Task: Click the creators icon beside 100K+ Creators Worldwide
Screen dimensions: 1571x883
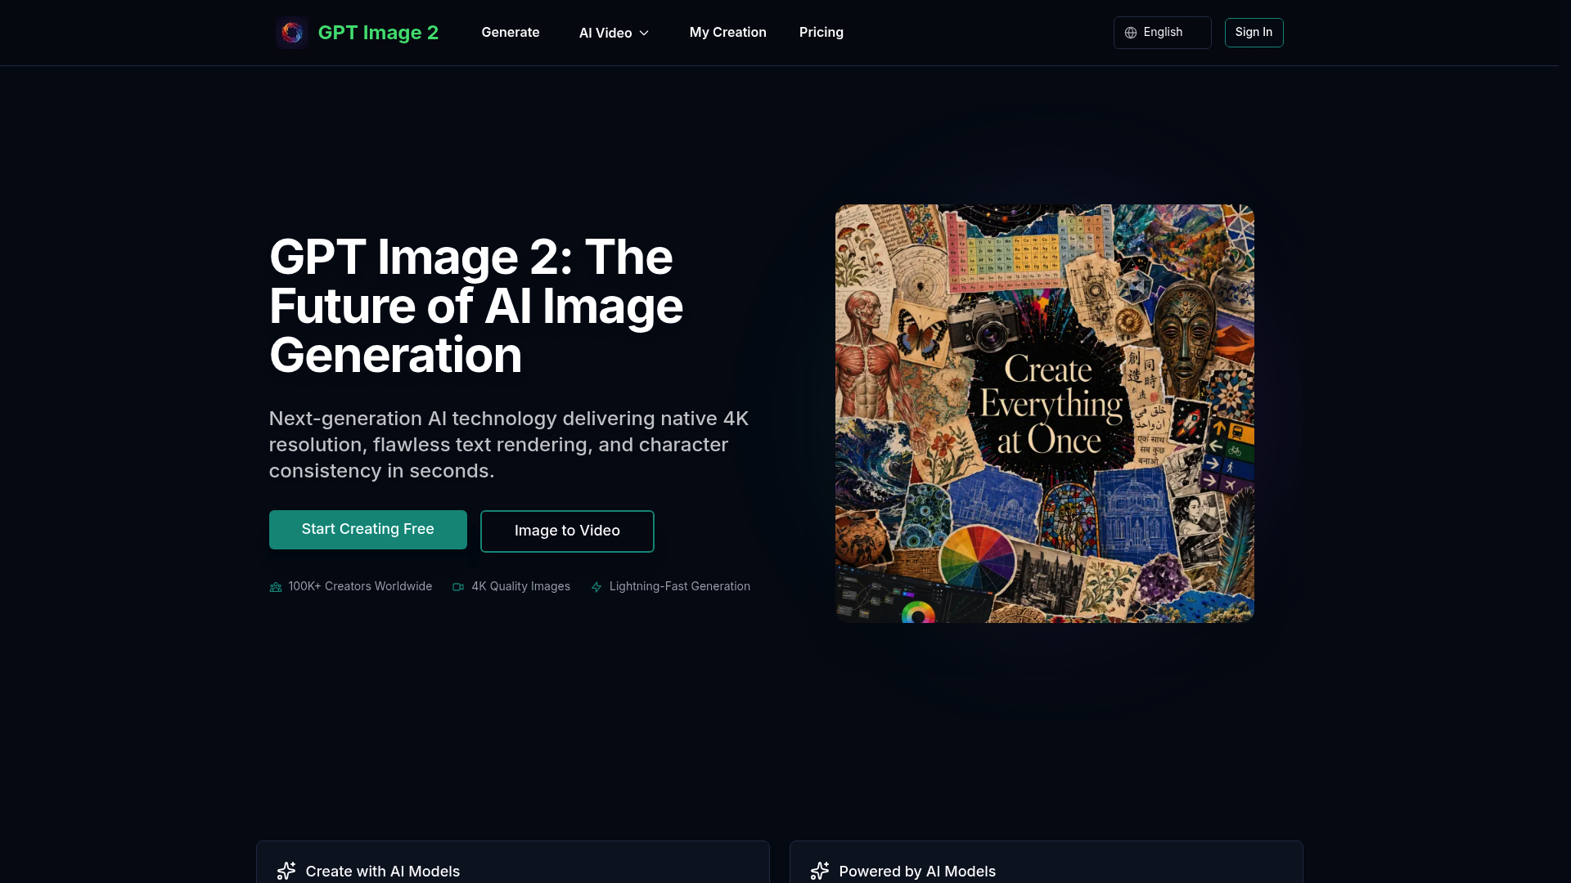Action: click(276, 587)
